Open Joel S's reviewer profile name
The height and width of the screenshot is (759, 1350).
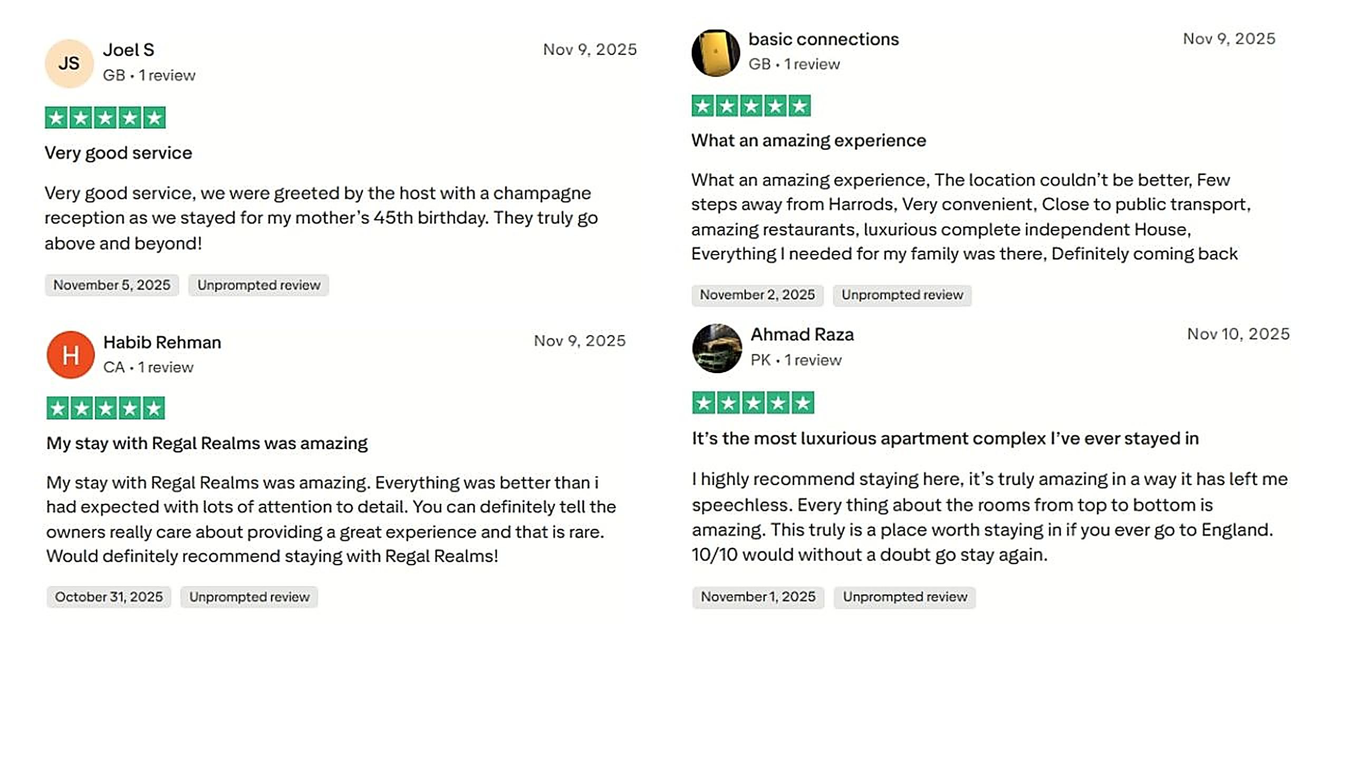point(129,50)
